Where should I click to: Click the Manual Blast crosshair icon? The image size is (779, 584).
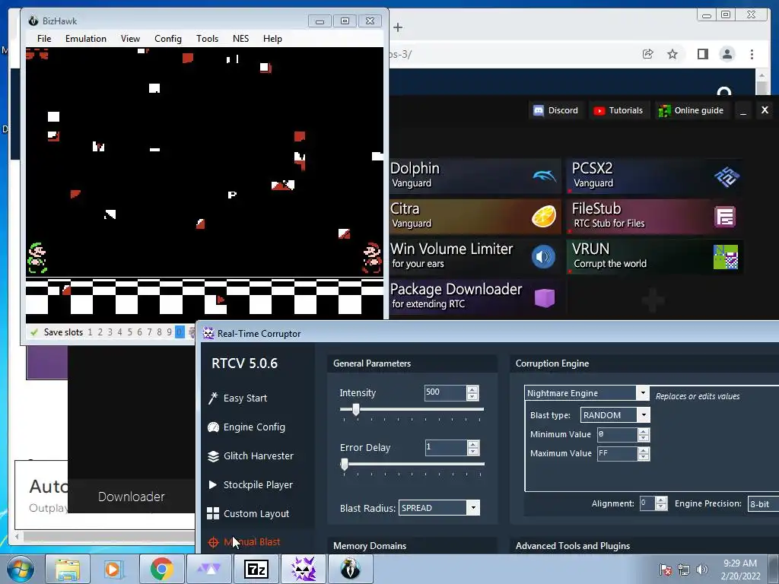(213, 542)
